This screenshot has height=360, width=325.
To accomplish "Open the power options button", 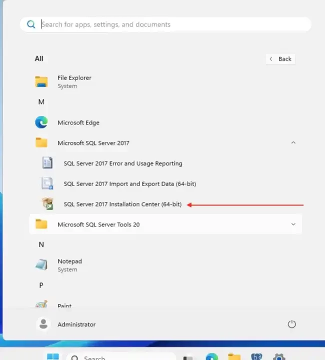I will pyautogui.click(x=291, y=324).
